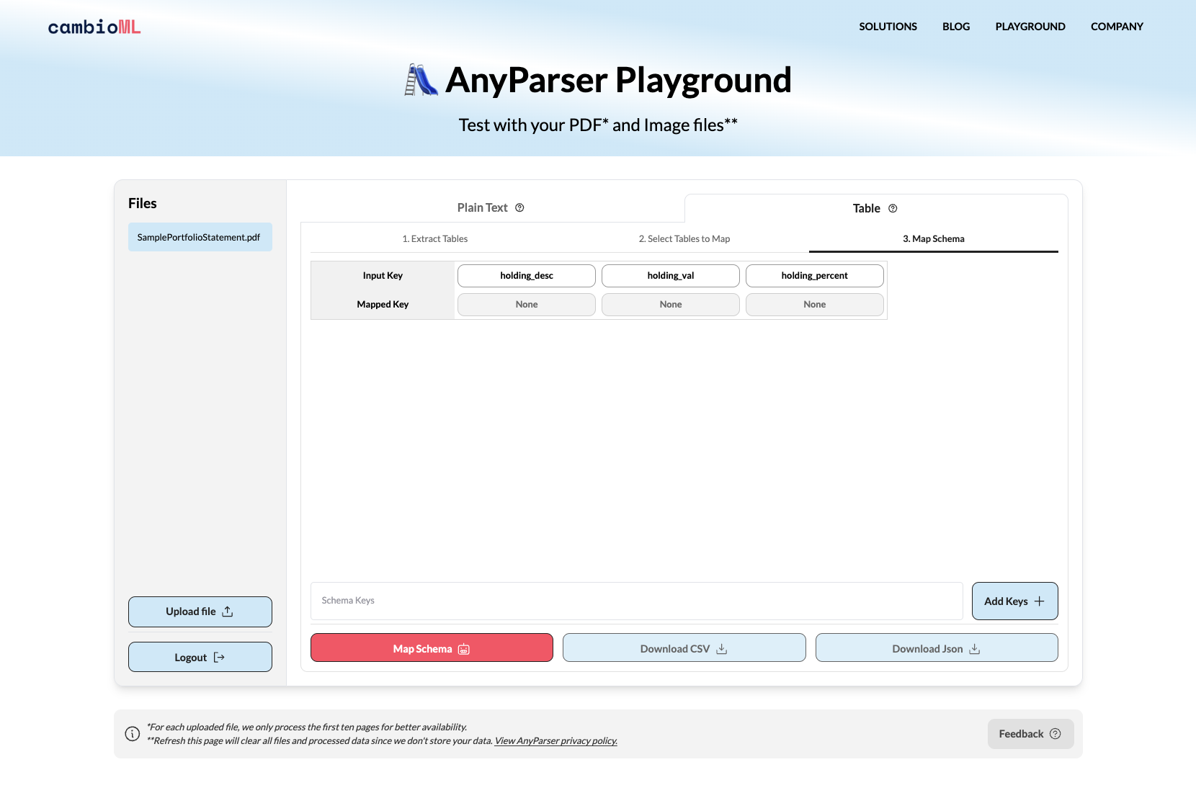The height and width of the screenshot is (793, 1196).
Task: Click the plus icon on Add Keys
Action: coord(1039,601)
